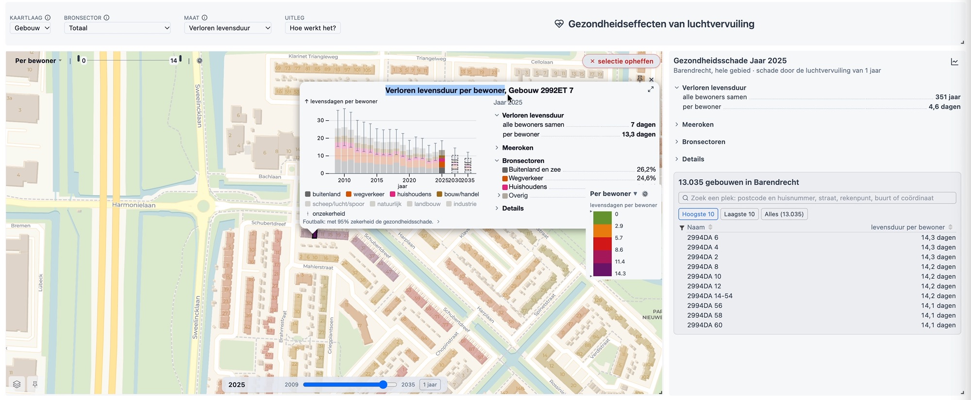Toggle the scheep/lucht/spoor series in chart legend
Image resolution: width=971 pixels, height=400 pixels.
pos(335,204)
